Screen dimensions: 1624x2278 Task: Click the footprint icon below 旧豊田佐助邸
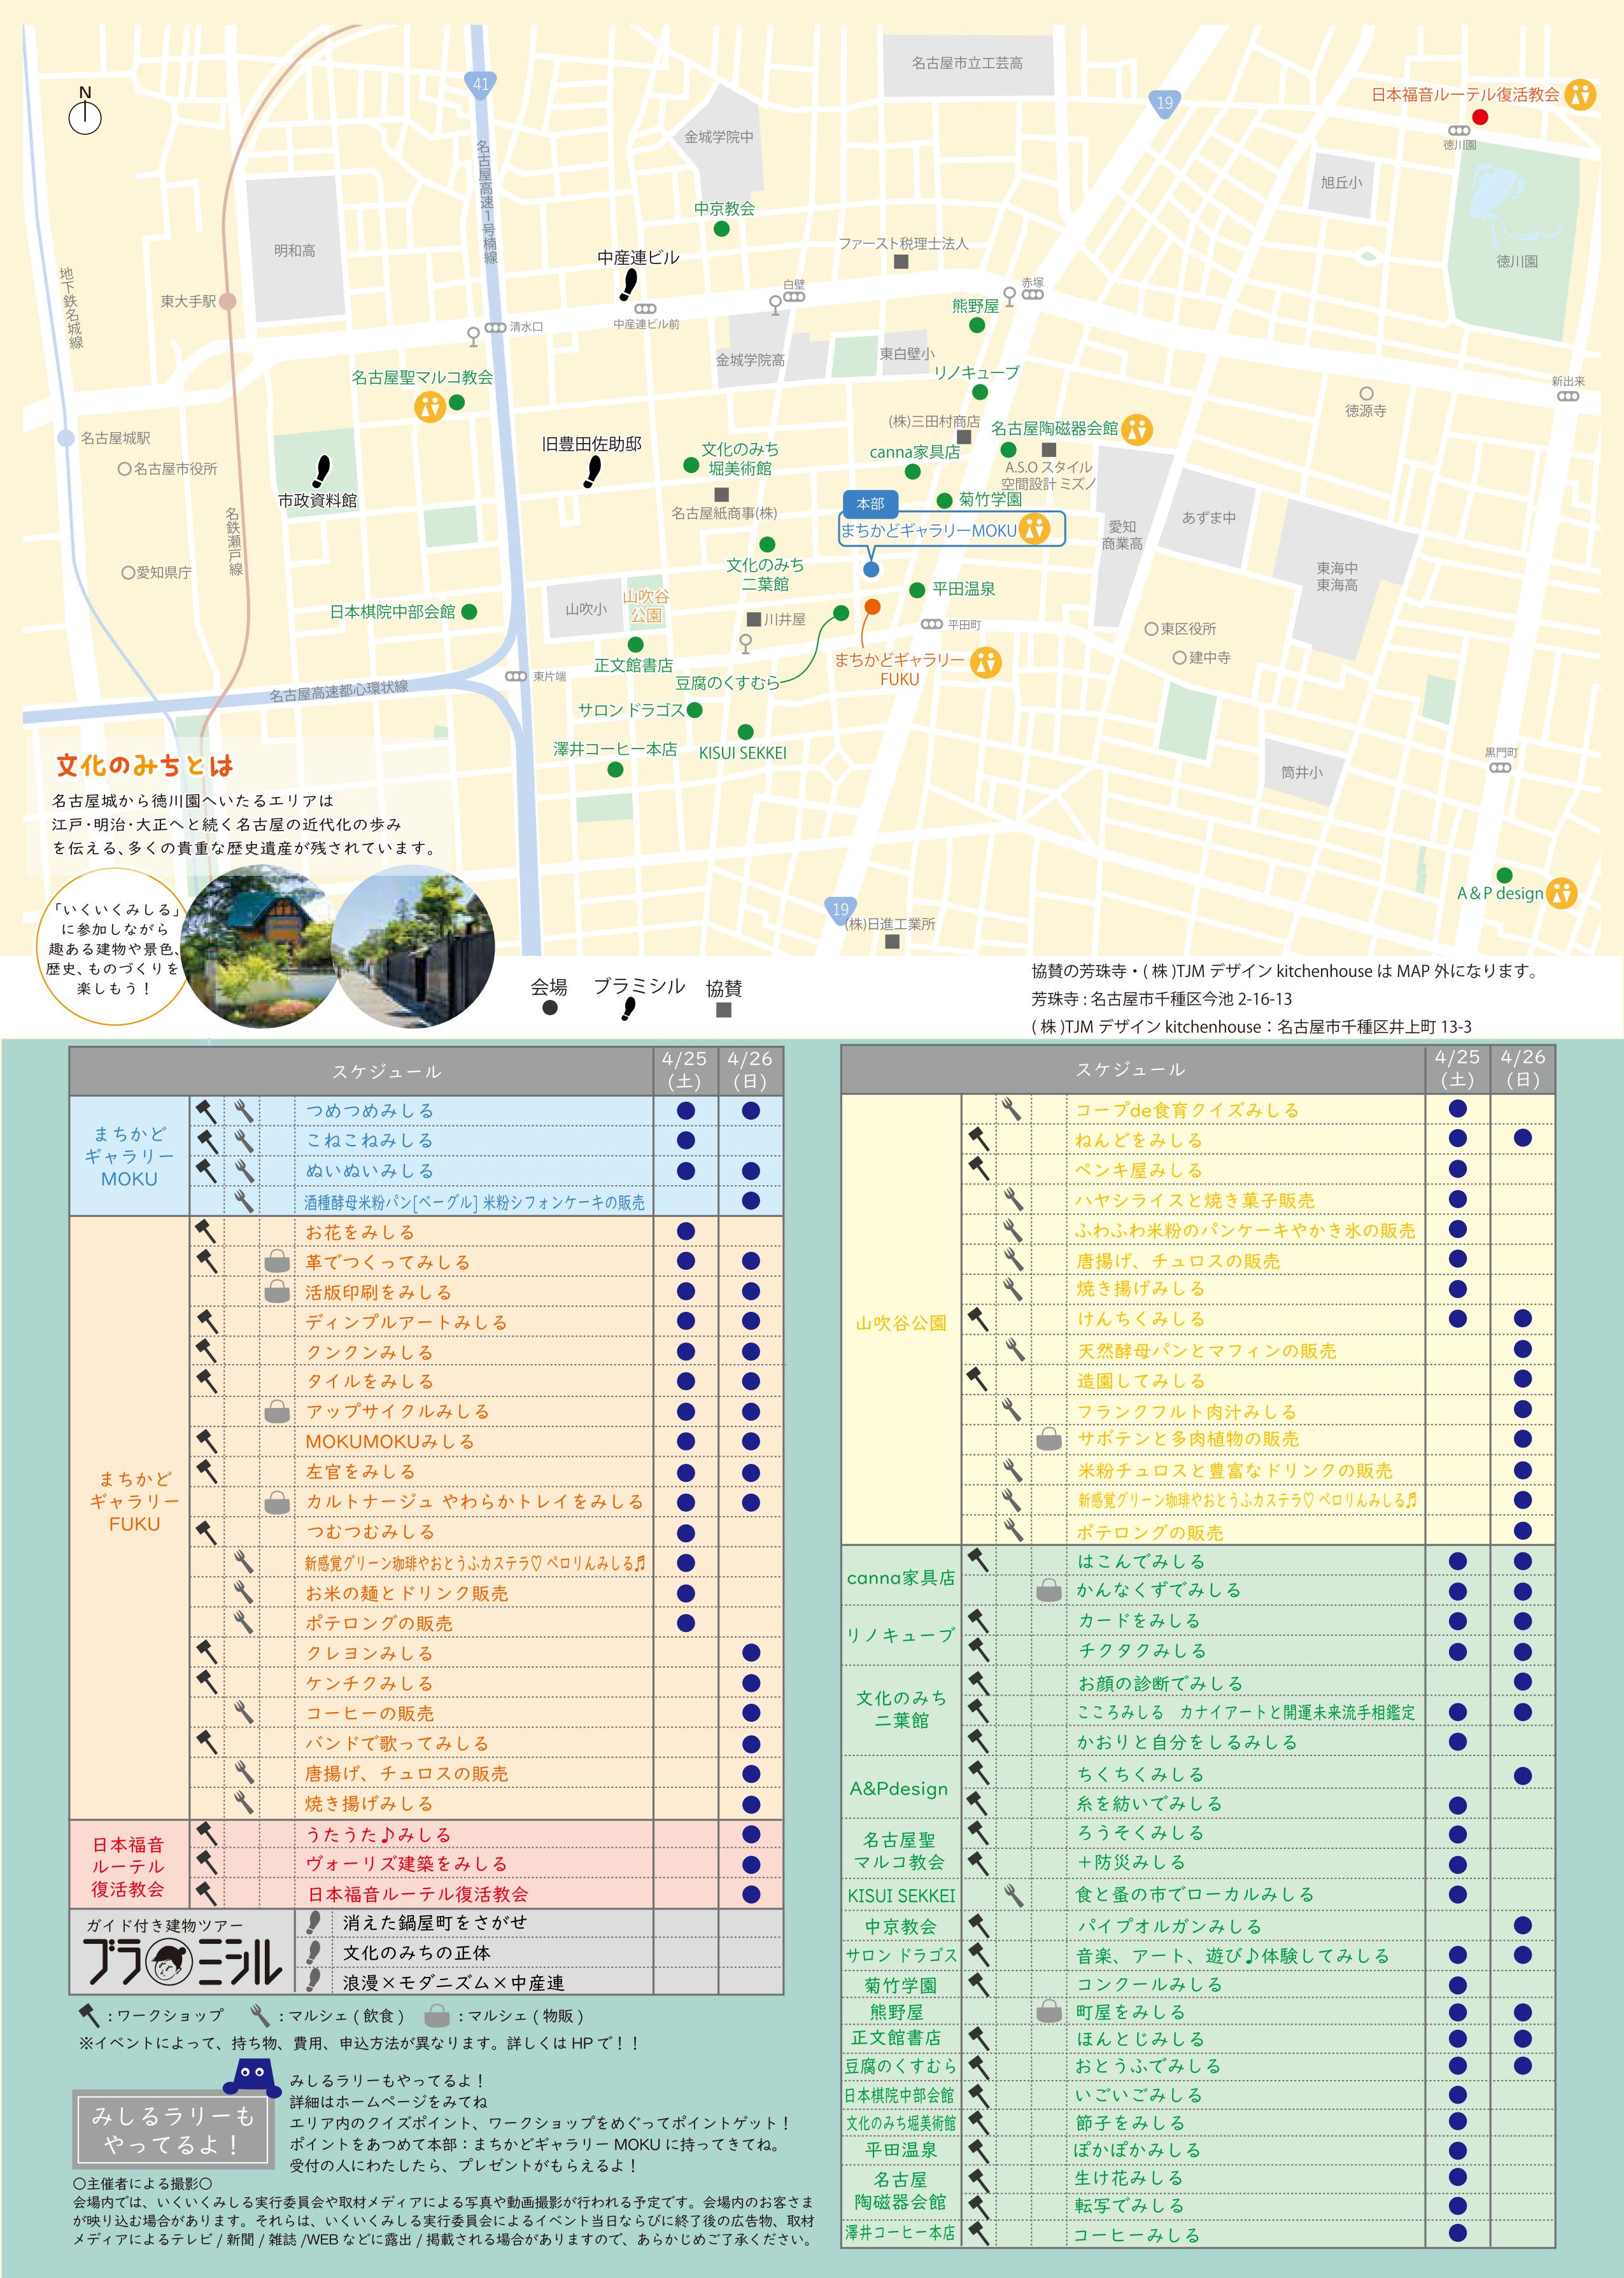593,470
